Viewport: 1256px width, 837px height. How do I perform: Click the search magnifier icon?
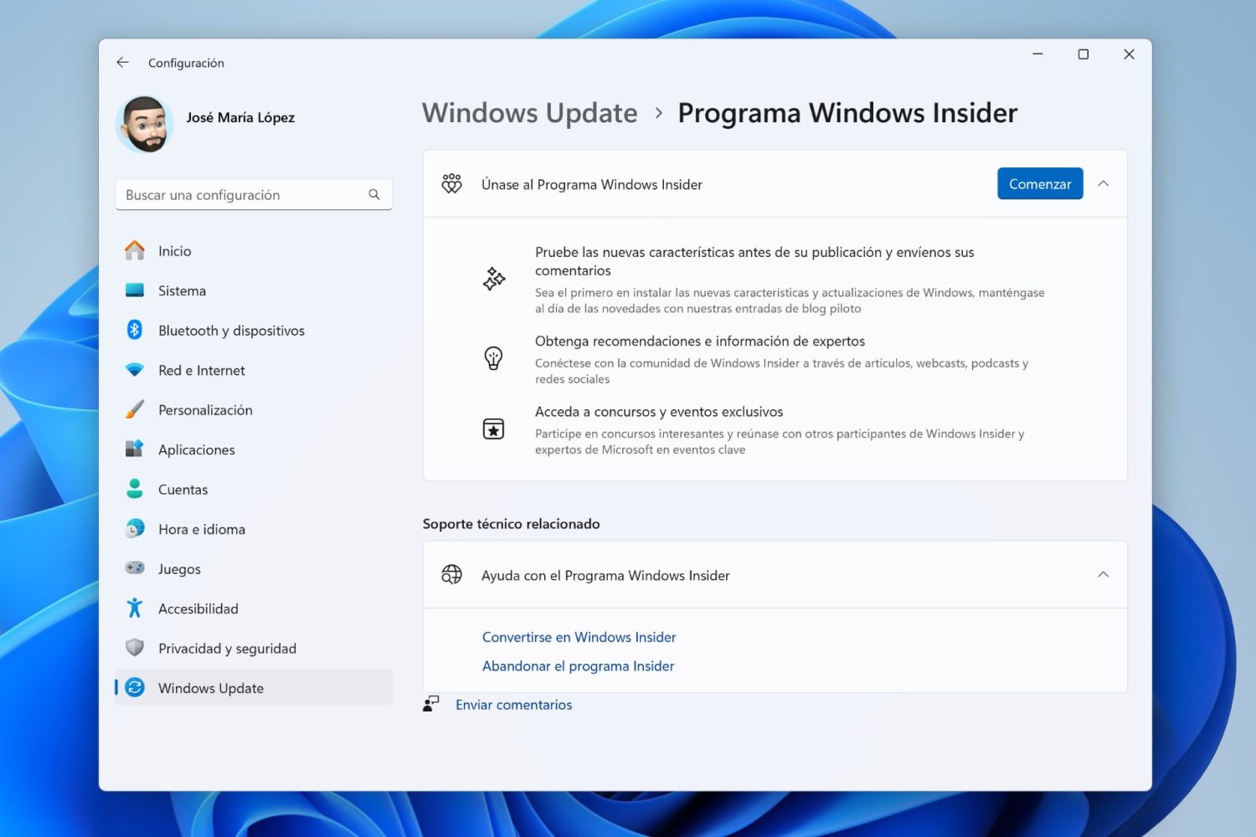pyautogui.click(x=374, y=194)
